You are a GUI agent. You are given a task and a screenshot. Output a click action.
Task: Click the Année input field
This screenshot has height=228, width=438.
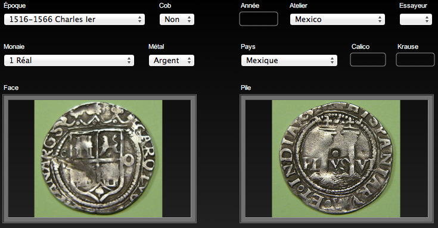[x=259, y=19]
